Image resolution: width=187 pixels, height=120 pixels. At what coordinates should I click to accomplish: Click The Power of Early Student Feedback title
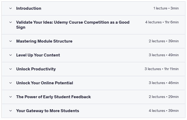click(53, 97)
